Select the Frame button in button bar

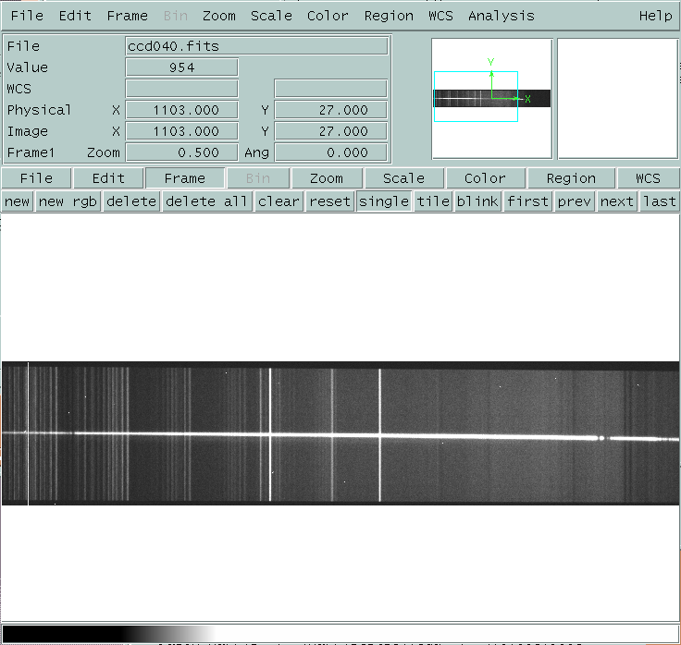point(184,178)
